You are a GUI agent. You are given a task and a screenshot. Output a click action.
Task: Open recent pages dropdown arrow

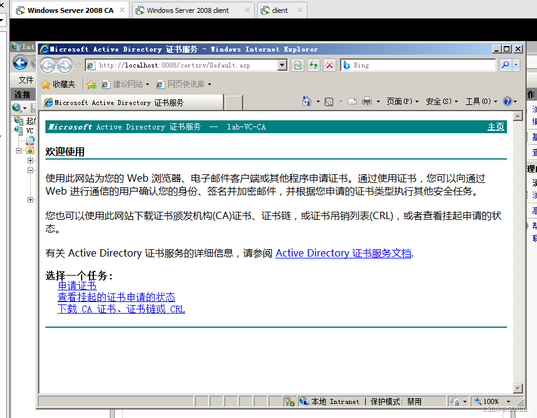(78, 65)
